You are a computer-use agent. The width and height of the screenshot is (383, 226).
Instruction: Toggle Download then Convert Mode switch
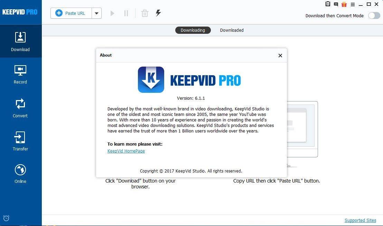coord(374,16)
